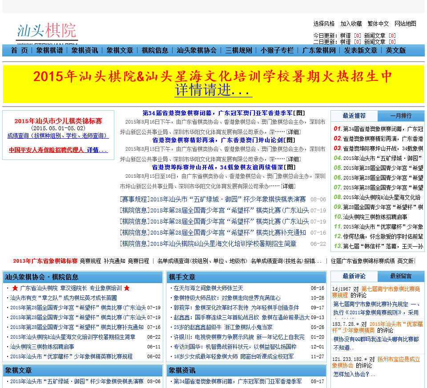The height and width of the screenshot is (388, 427).
Task: Switch to 繁体中文
Action: click(x=378, y=24)
